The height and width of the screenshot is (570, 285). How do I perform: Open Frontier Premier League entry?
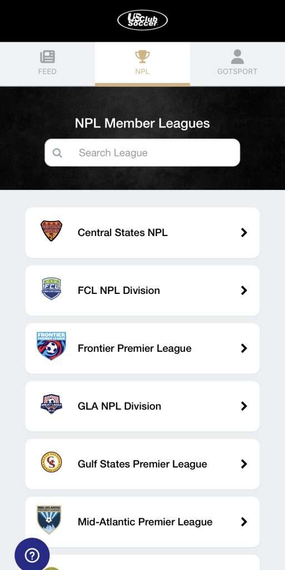click(x=142, y=348)
